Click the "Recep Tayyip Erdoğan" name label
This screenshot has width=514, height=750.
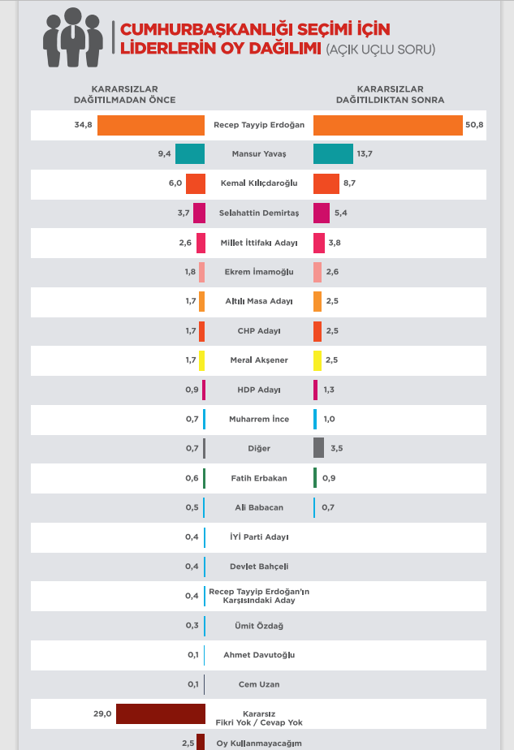click(x=258, y=125)
